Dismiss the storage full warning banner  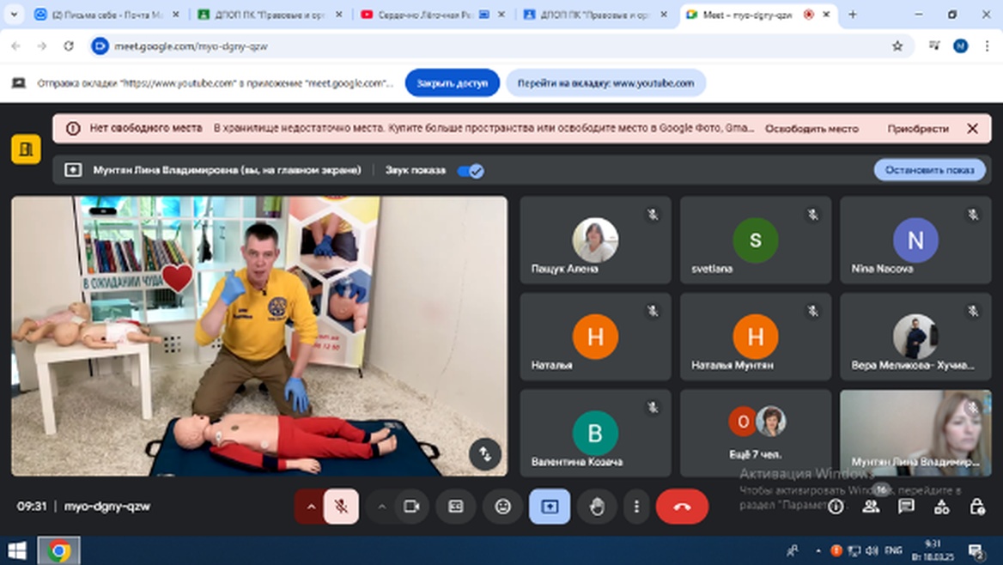(972, 129)
